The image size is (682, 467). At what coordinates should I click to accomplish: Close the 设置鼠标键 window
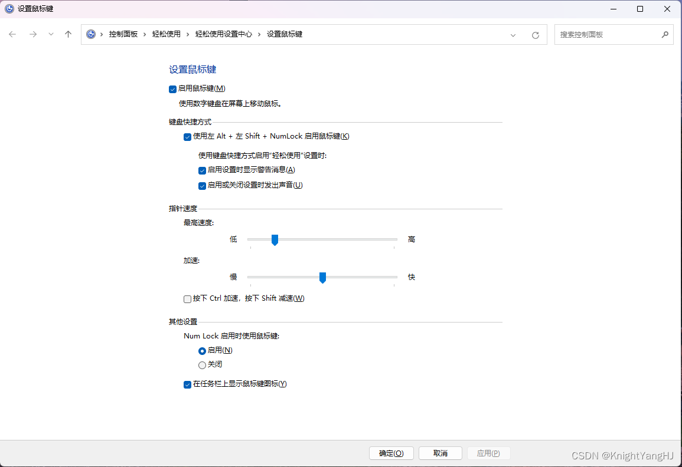(x=667, y=9)
